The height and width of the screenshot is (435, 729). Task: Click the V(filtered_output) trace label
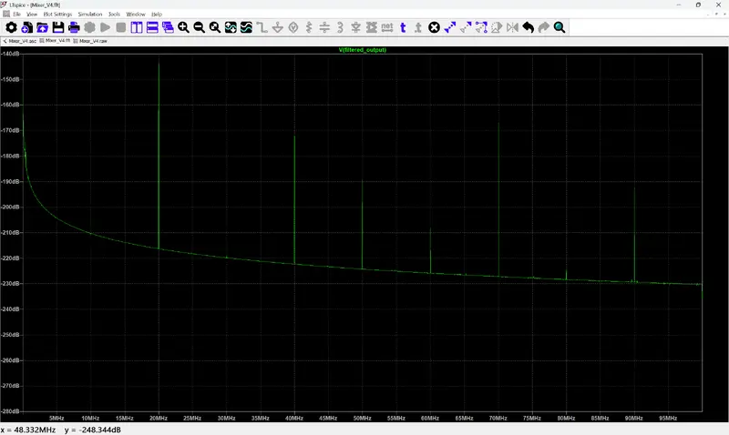363,50
